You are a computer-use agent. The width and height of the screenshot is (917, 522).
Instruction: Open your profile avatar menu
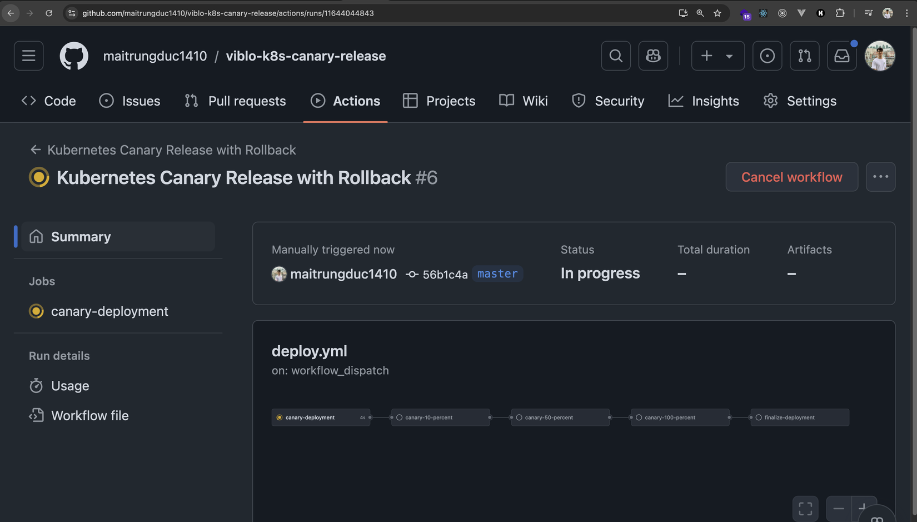pyautogui.click(x=880, y=56)
